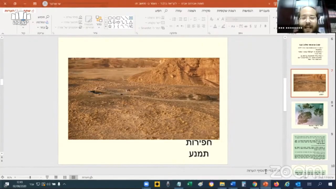The width and height of the screenshot is (336, 189).
Task: Justify paragraph text alignment
Action: tap(189, 26)
